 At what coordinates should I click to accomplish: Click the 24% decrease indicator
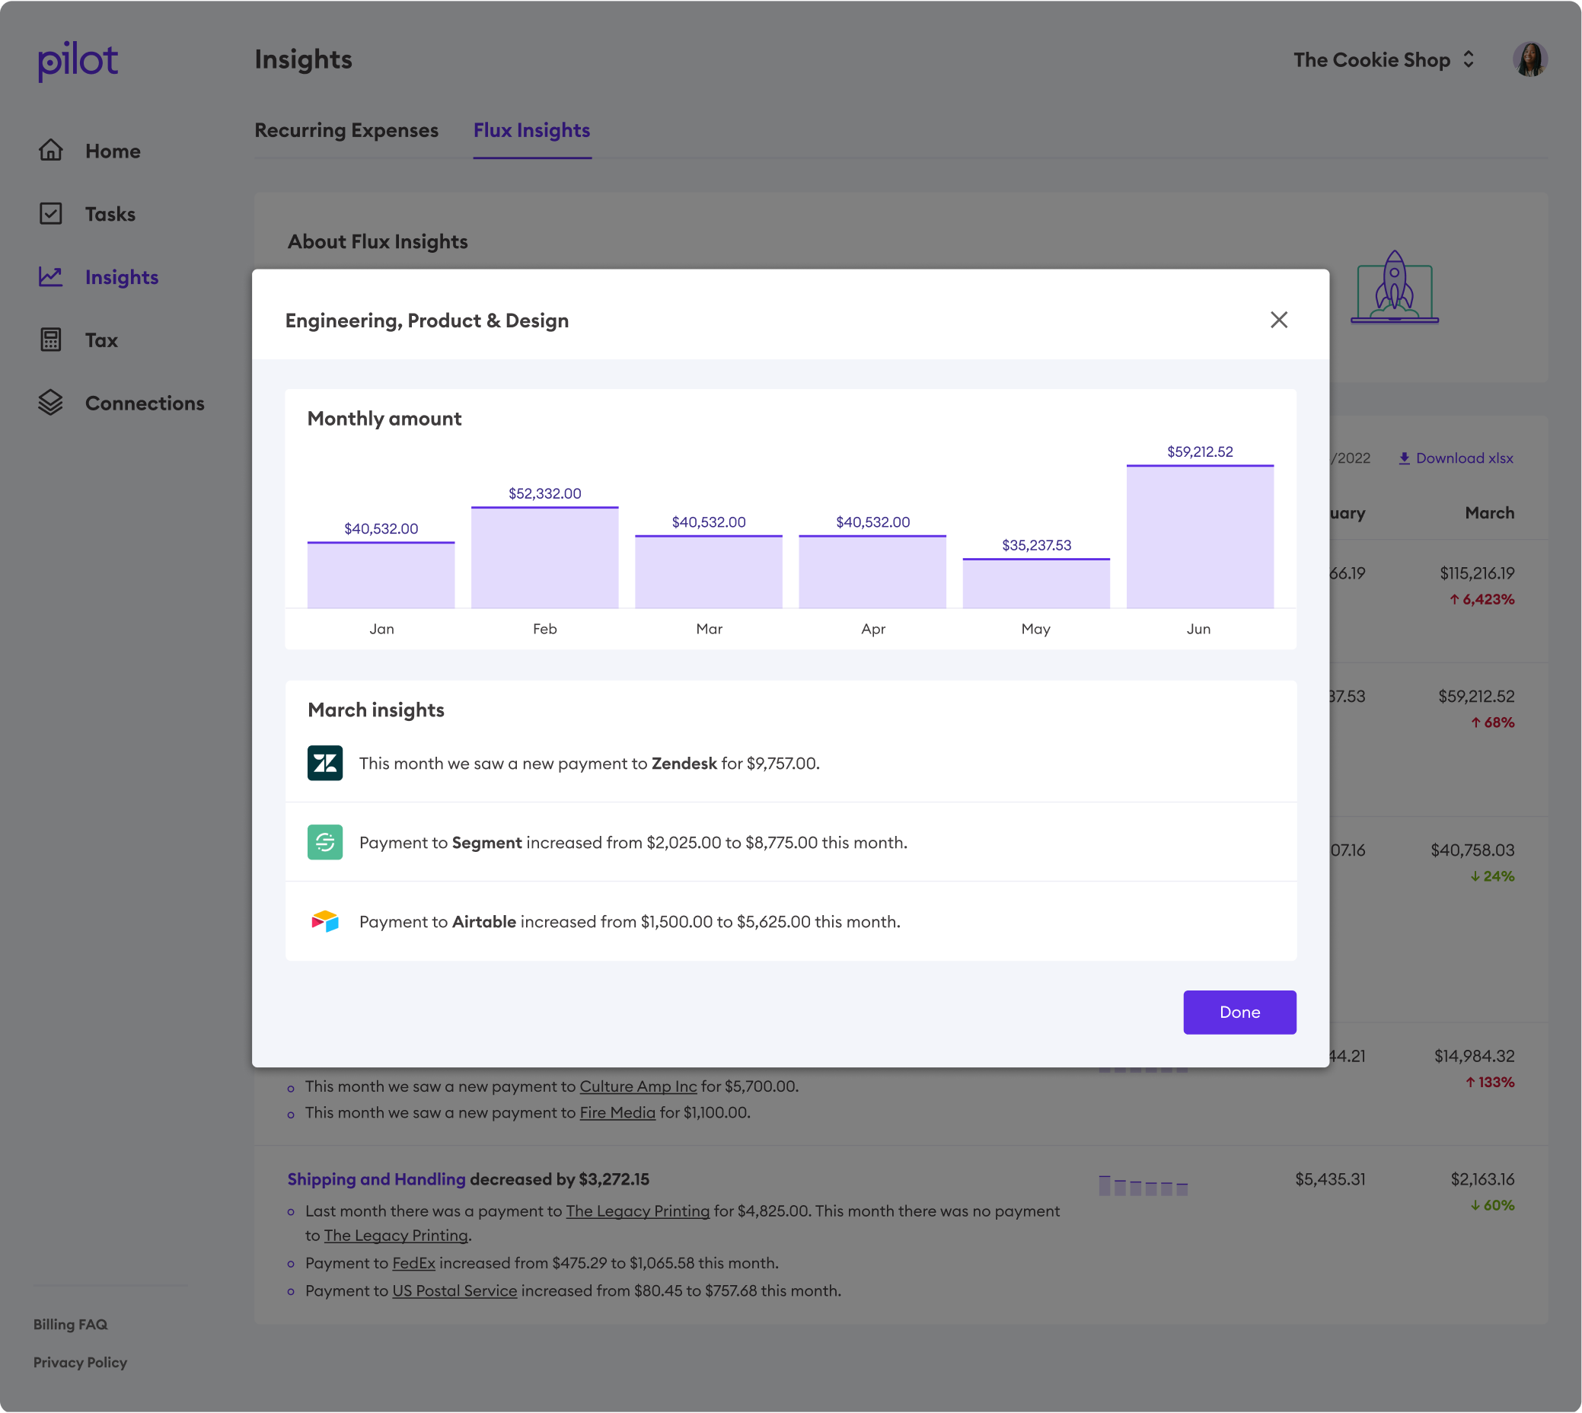(1492, 876)
